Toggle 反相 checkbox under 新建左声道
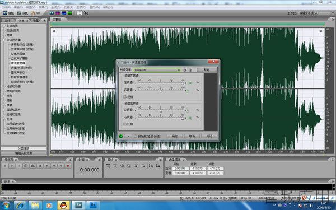Viewport: 336px width, 210px height. click(125, 97)
